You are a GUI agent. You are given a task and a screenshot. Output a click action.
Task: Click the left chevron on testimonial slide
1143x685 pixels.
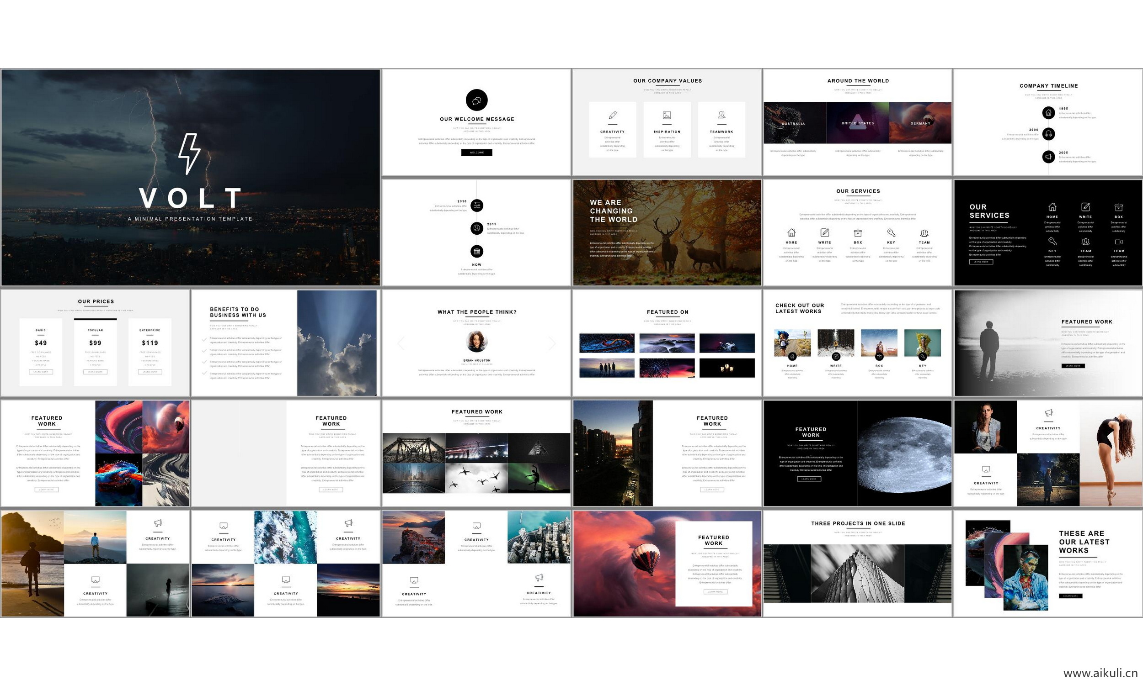point(401,343)
